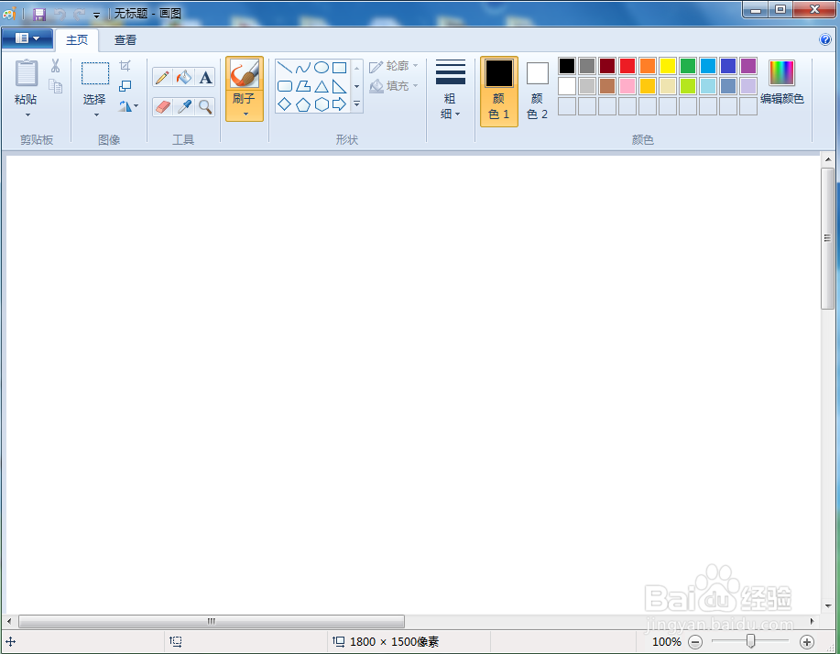Switch to the Home (主页) tab
This screenshot has height=654, width=840.
[x=77, y=40]
